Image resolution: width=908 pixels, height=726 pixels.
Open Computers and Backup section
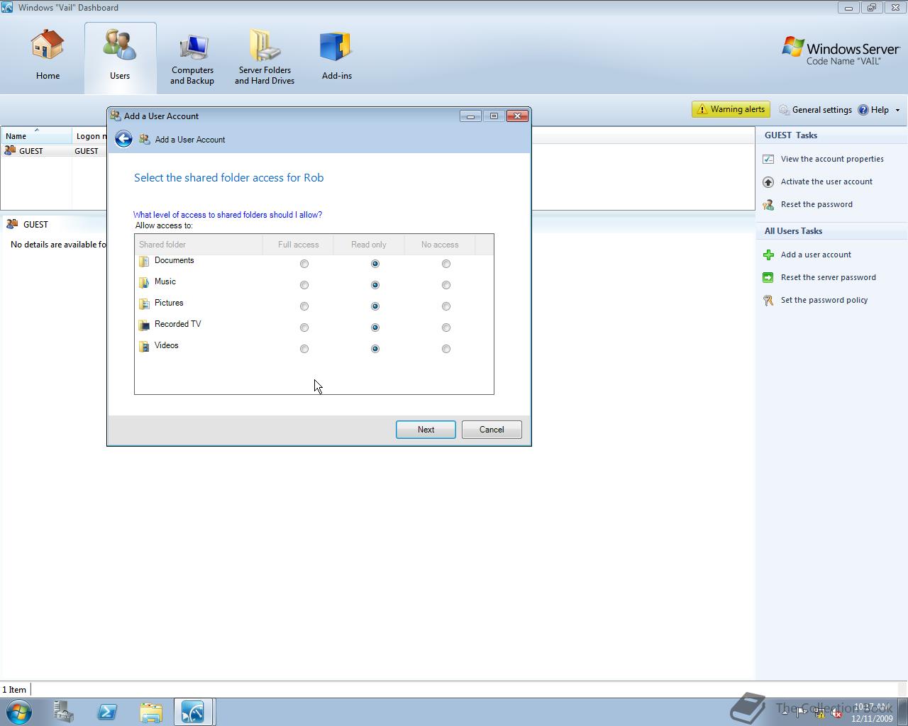click(192, 48)
